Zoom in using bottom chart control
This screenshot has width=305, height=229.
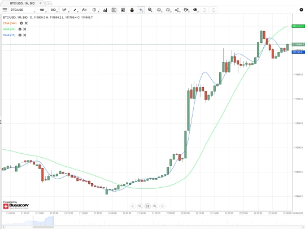tap(155, 206)
